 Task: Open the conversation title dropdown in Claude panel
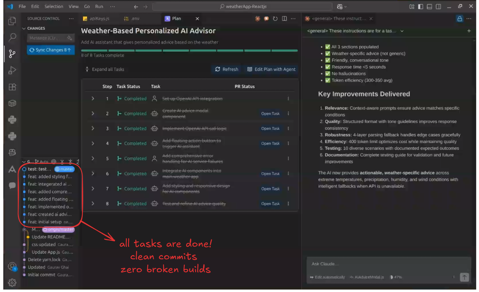(x=402, y=31)
